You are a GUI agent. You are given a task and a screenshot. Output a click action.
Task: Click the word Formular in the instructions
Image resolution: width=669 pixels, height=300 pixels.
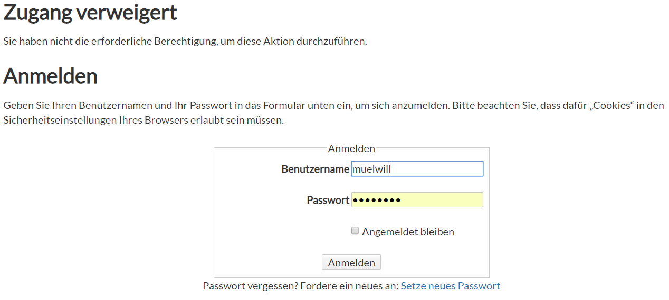click(x=281, y=105)
